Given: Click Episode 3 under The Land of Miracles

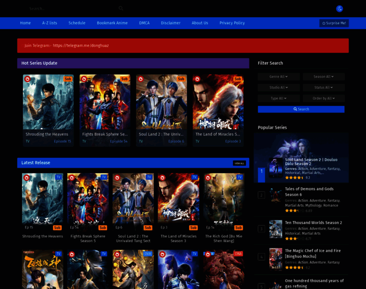Looking at the screenshot, I should (233, 141).
